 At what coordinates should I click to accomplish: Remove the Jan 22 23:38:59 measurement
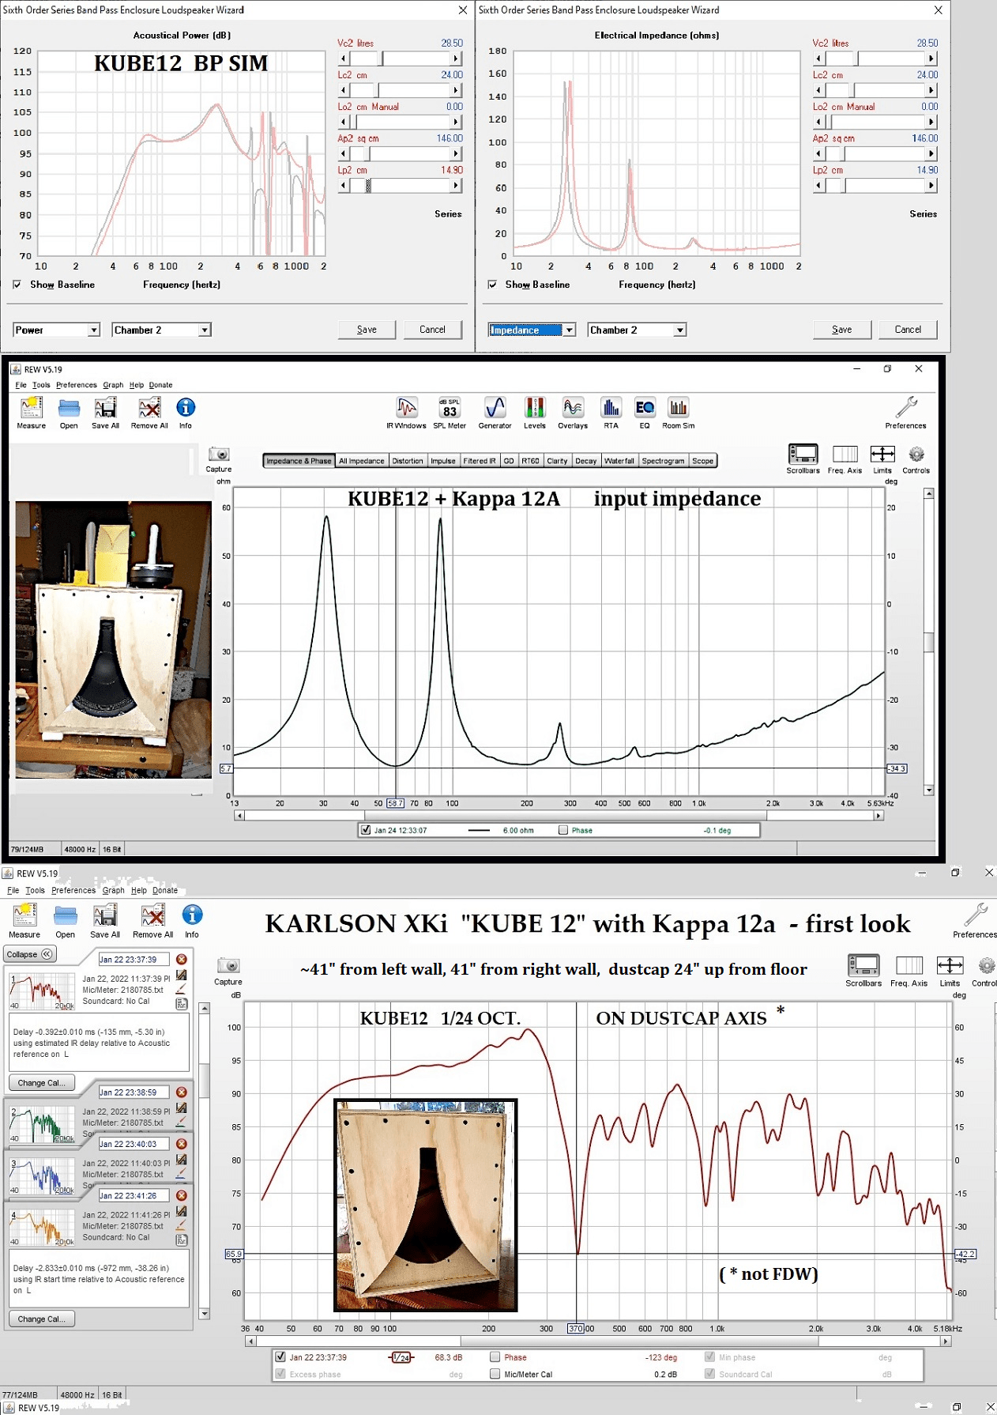pos(182,1092)
